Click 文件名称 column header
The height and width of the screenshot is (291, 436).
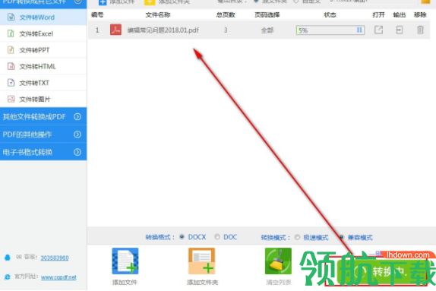click(x=158, y=14)
